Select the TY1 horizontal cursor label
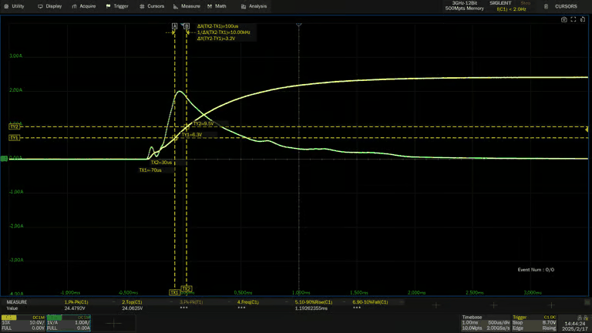 coord(15,138)
